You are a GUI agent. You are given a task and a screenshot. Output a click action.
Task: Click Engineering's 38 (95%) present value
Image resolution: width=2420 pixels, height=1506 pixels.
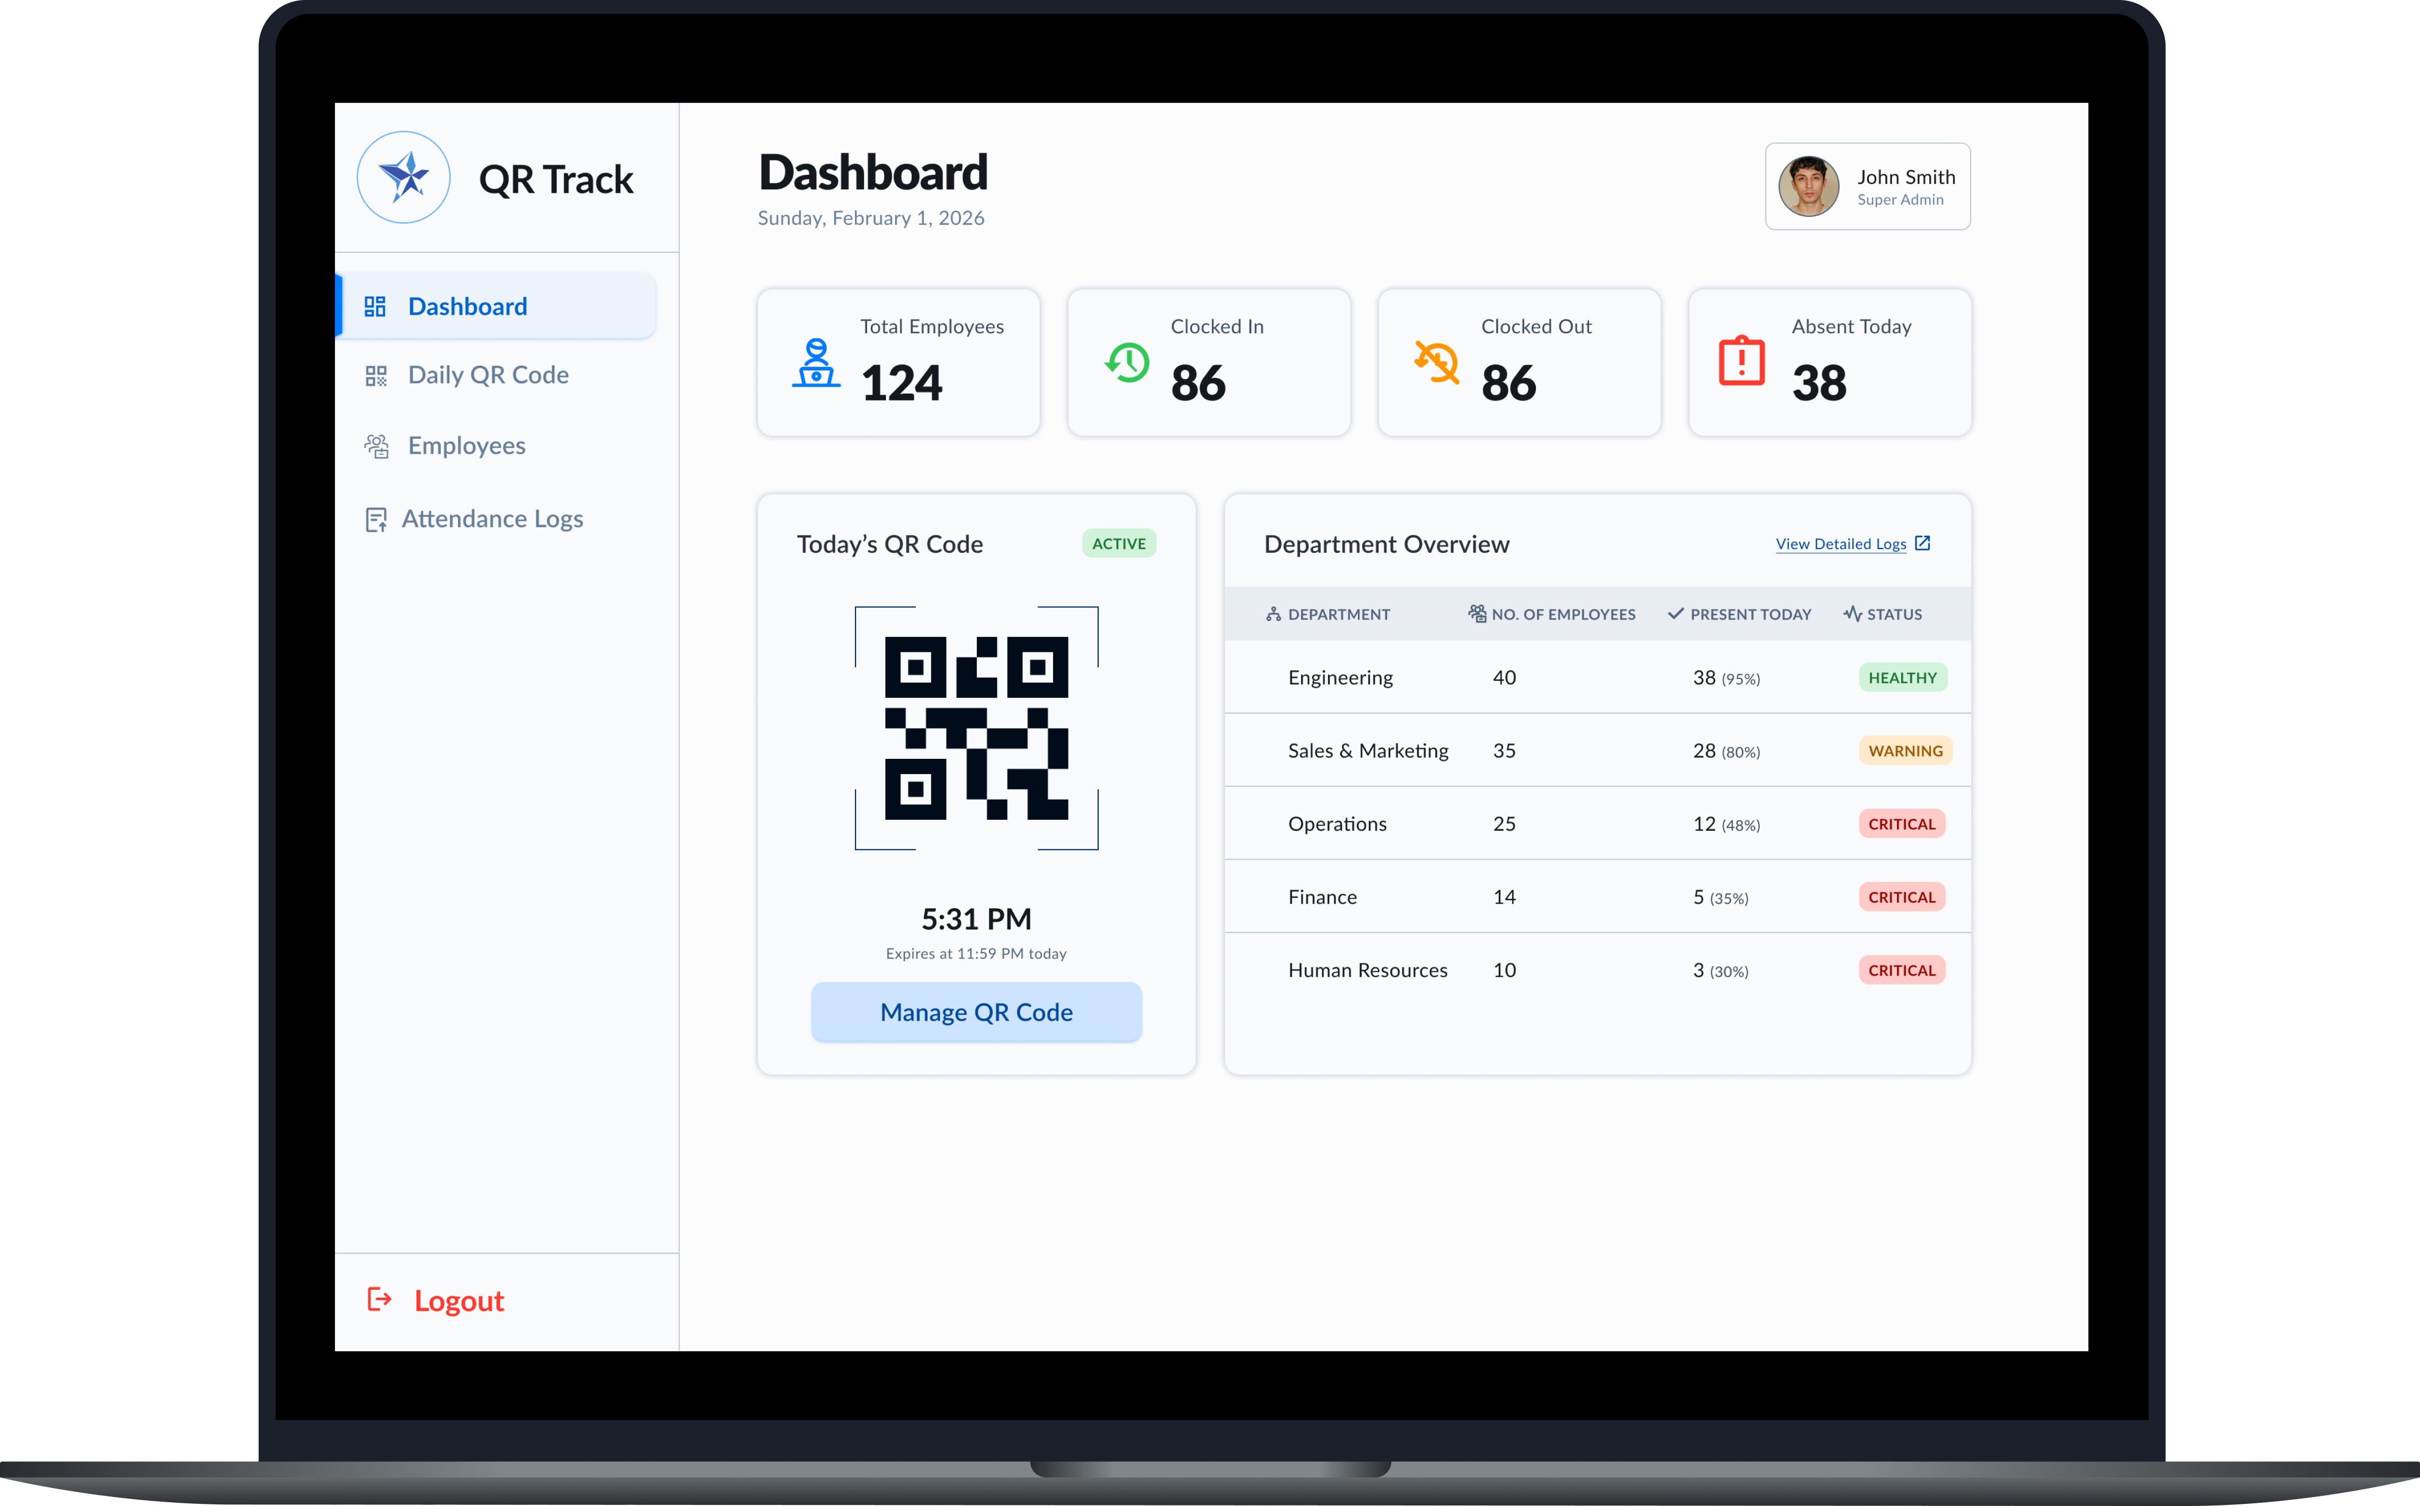[1726, 677]
